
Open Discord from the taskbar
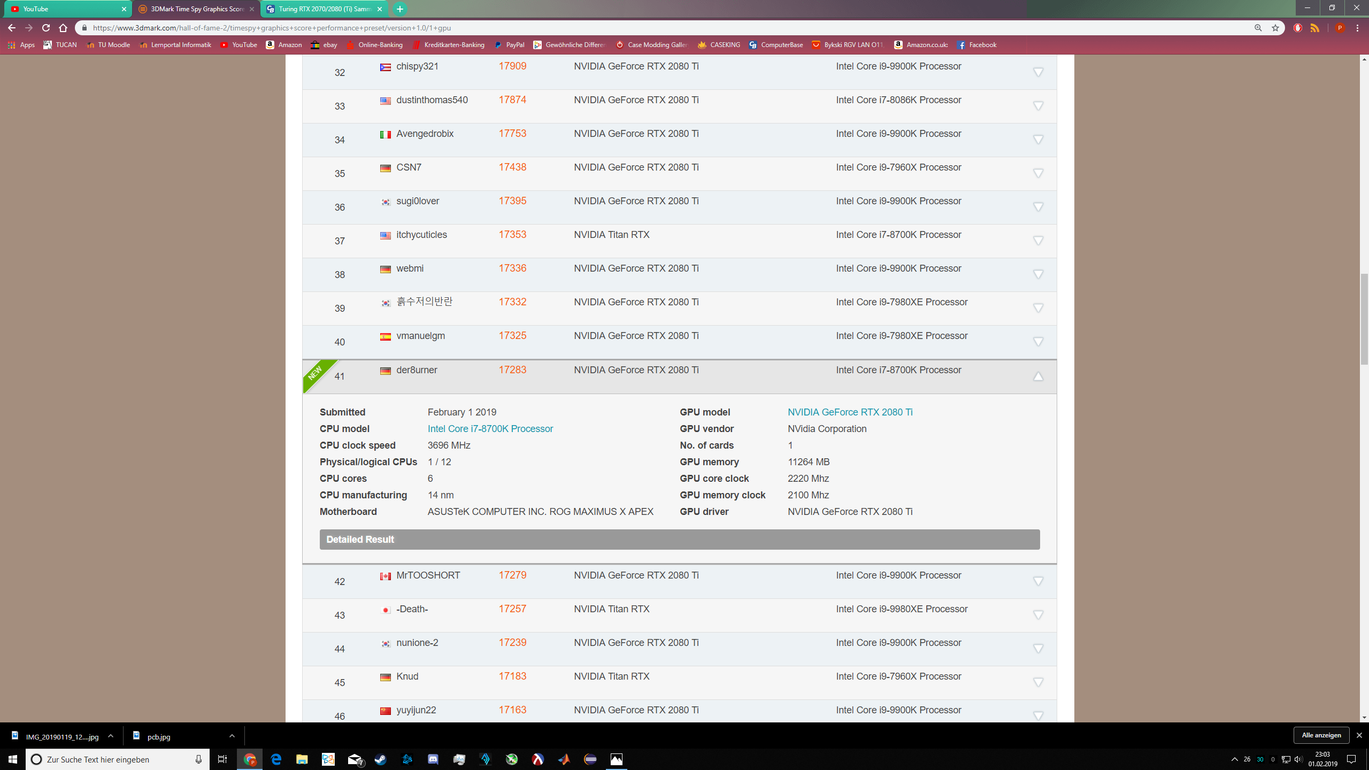click(x=433, y=759)
